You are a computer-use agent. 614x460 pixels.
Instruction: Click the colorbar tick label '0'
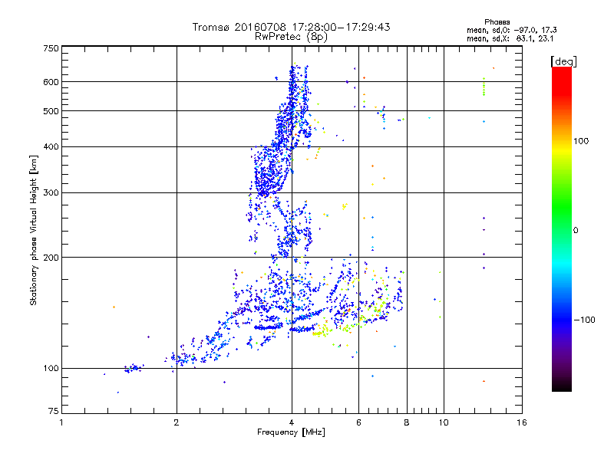(576, 230)
